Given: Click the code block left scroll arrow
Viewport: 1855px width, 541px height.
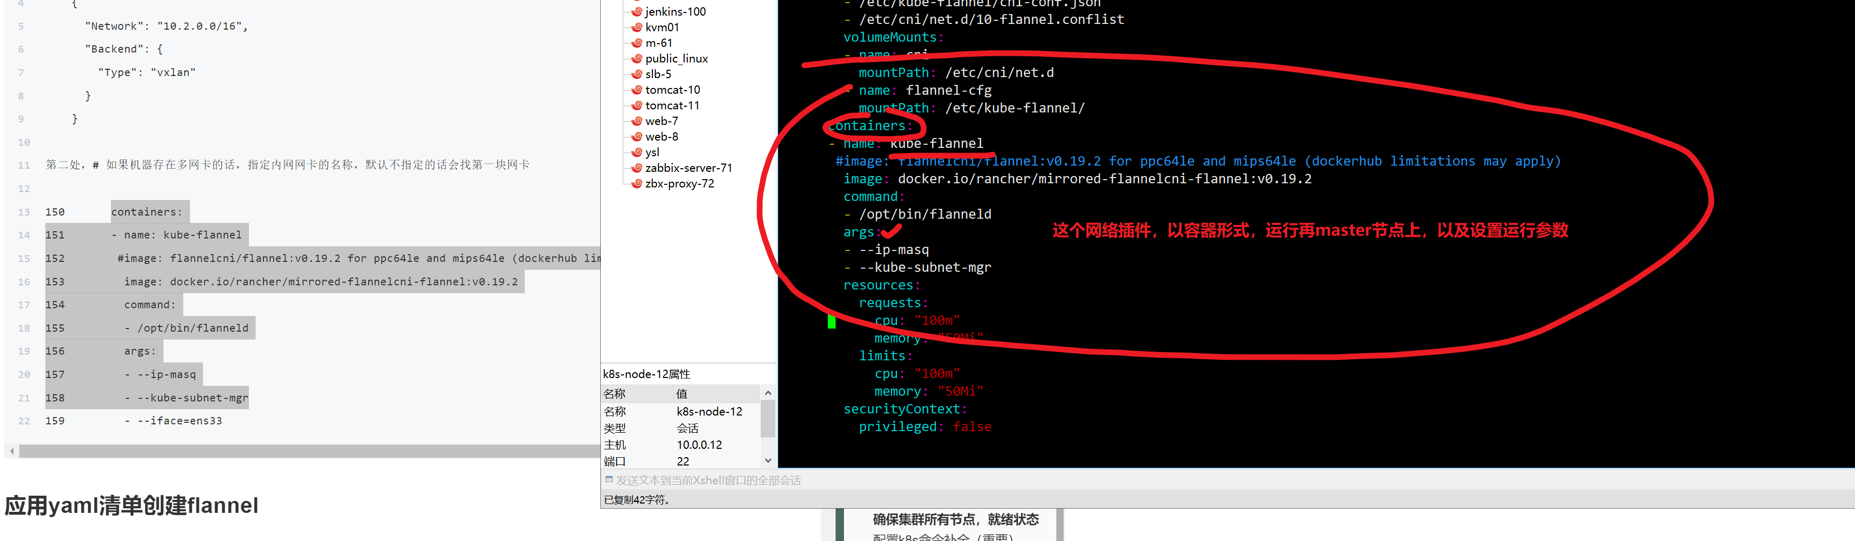Looking at the screenshot, I should (x=11, y=451).
